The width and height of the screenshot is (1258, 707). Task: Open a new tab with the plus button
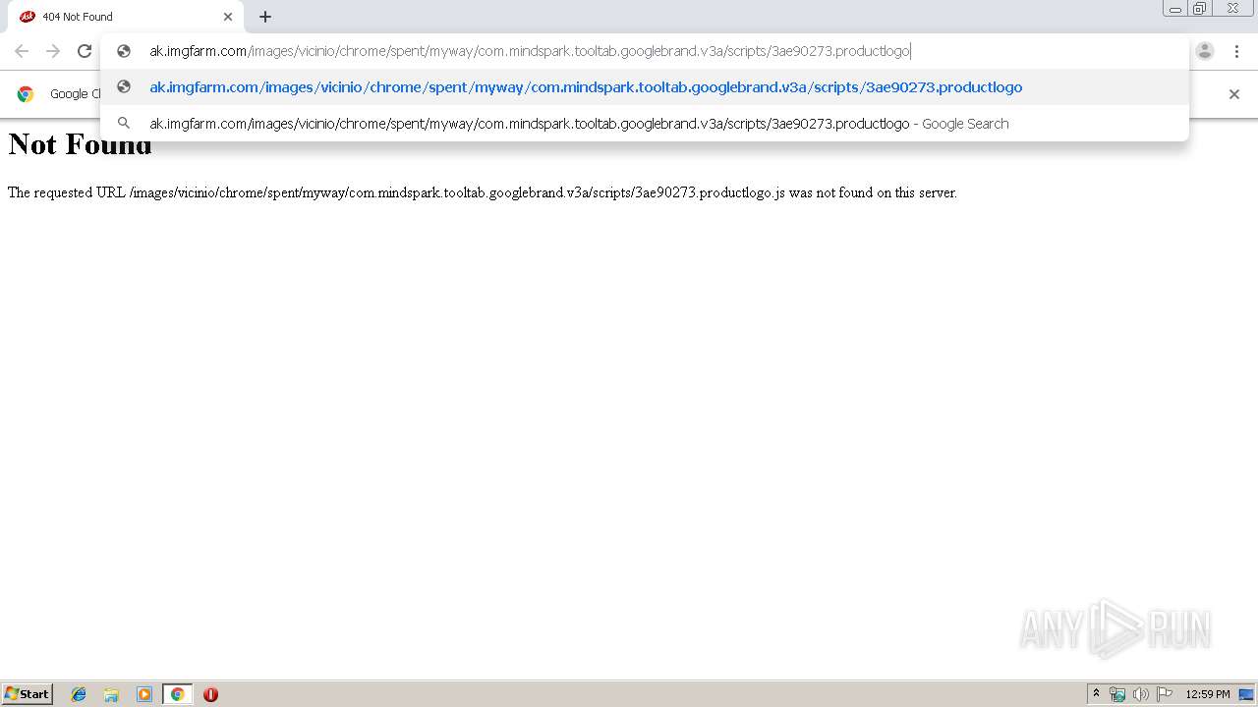coord(265,17)
